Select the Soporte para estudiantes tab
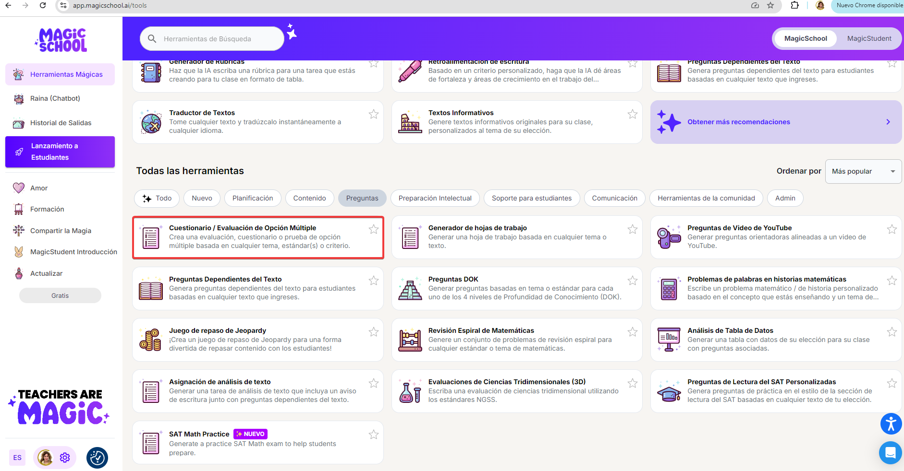The height and width of the screenshot is (471, 904). tap(531, 198)
